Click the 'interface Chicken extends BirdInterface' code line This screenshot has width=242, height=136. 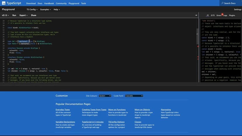click(26, 57)
